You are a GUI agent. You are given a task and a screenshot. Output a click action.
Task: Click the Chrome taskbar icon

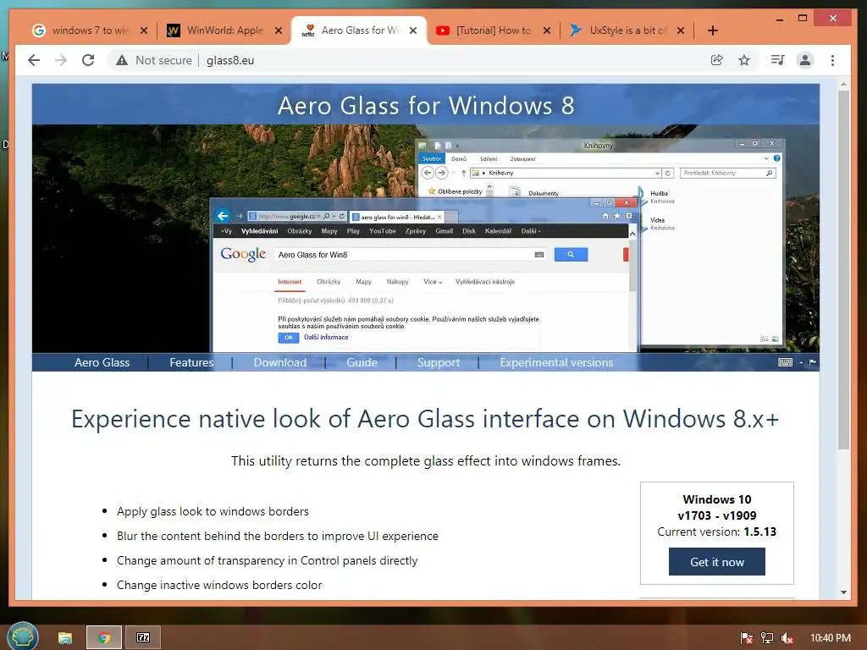coord(104,638)
